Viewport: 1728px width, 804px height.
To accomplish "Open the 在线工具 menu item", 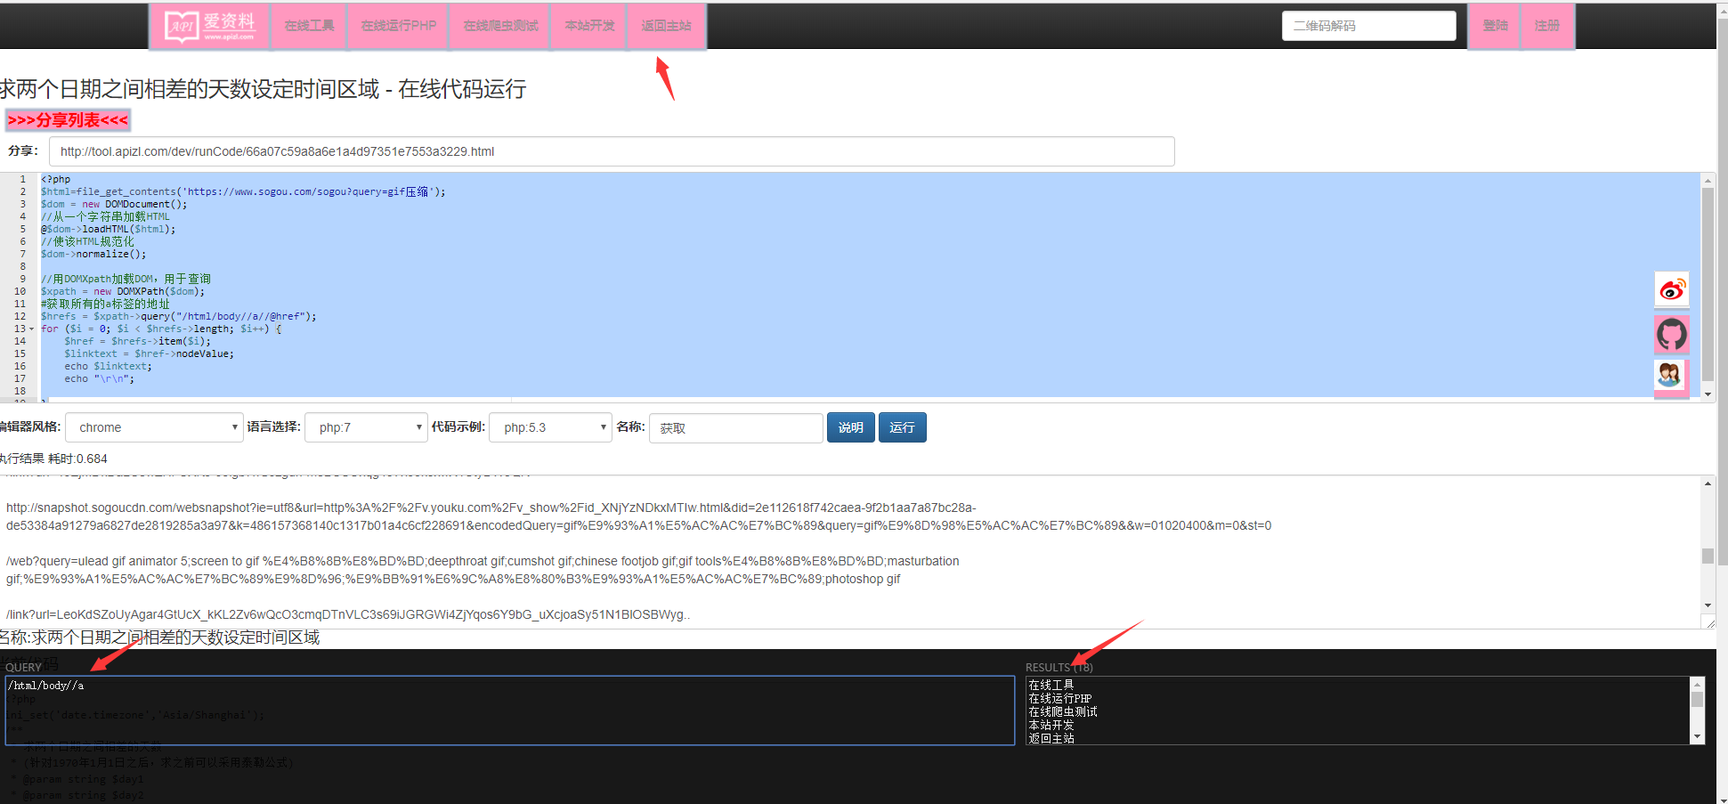I will (x=309, y=26).
